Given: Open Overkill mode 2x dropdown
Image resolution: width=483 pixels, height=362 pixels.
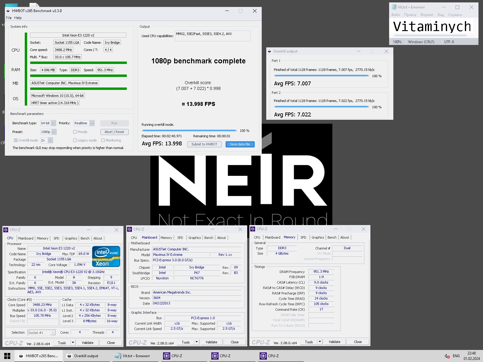Looking at the screenshot, I should click(x=46, y=140).
